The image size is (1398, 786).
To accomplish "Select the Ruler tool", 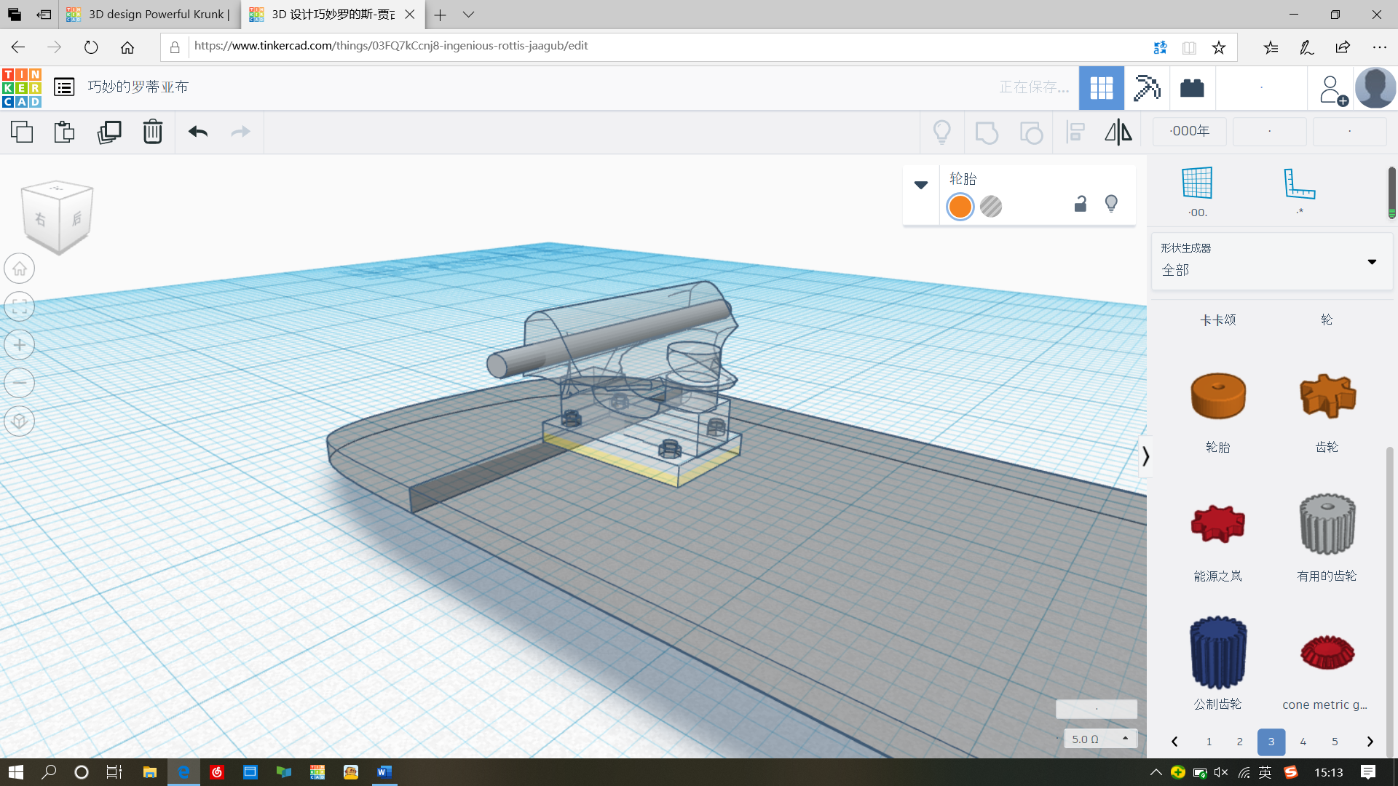I will click(1300, 191).
